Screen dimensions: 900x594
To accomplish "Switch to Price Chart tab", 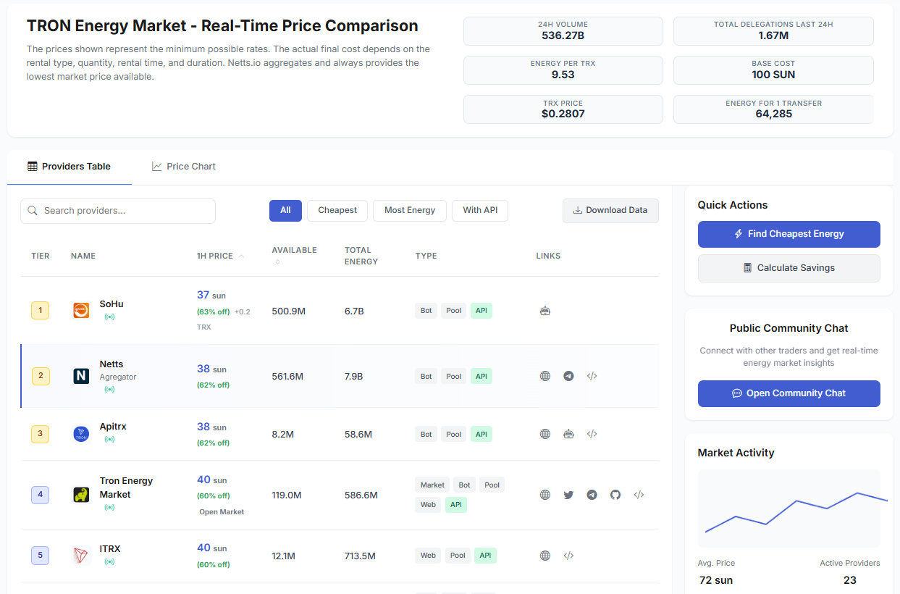I will pos(184,167).
